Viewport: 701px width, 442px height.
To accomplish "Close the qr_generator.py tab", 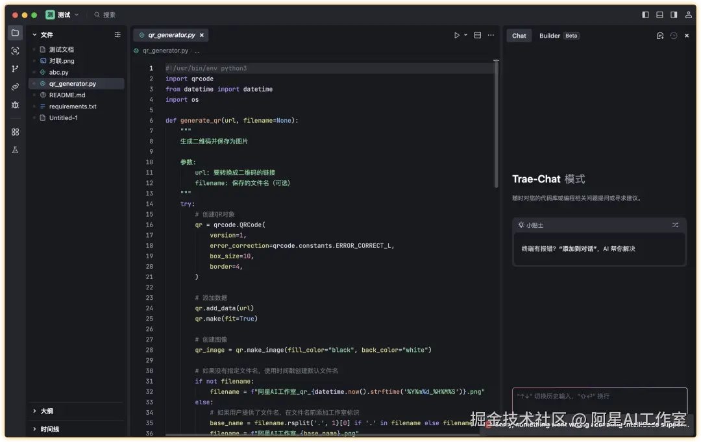I will [202, 35].
